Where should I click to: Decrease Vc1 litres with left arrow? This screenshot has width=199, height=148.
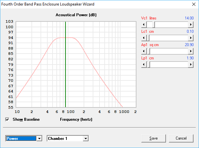pyautogui.click(x=144, y=25)
